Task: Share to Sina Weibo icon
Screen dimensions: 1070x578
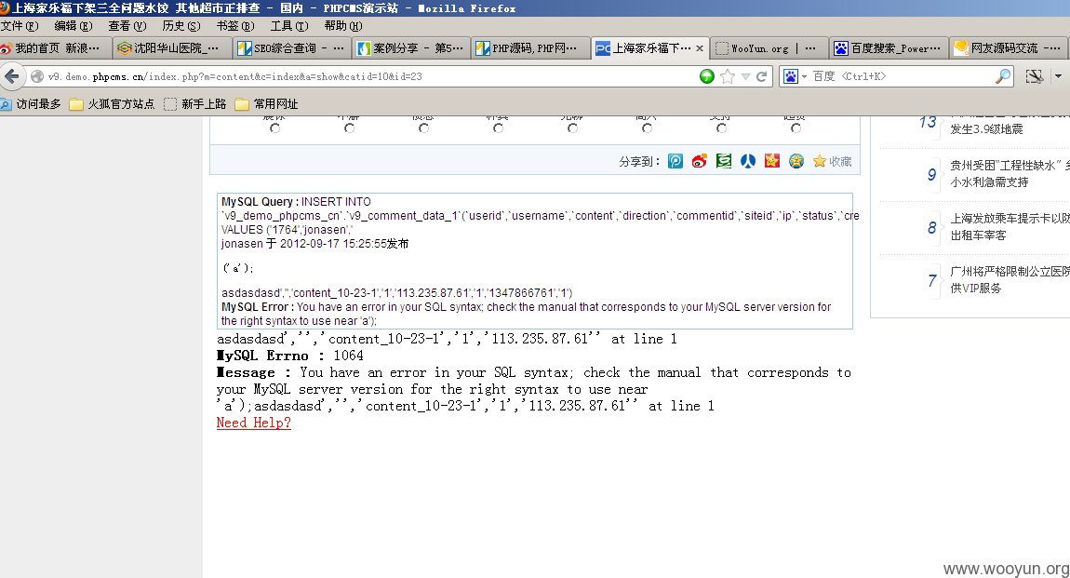Action: click(700, 161)
